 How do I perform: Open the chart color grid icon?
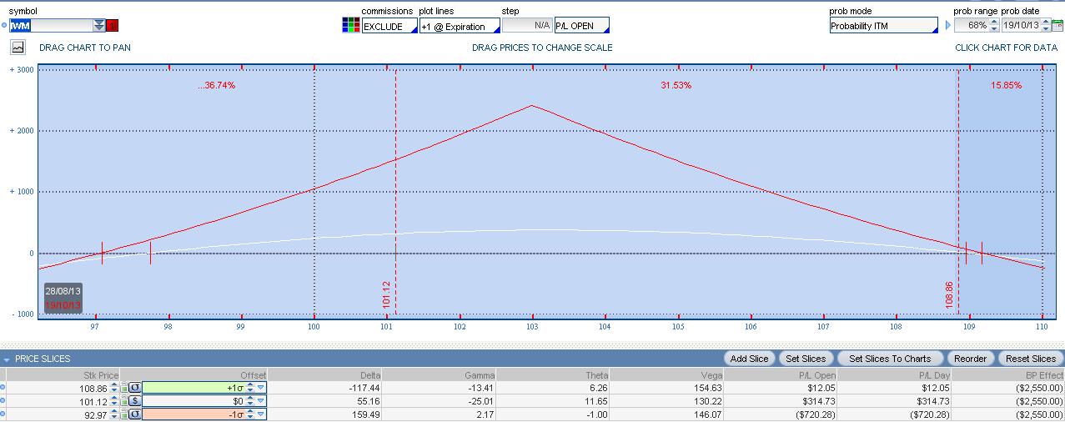pos(351,25)
